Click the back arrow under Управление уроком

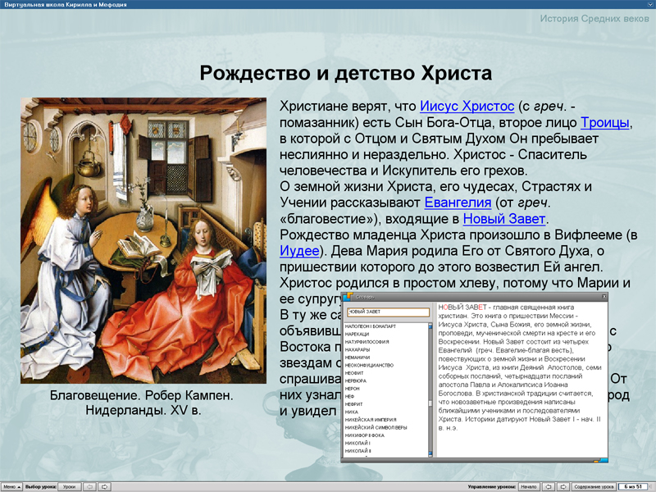click(550, 485)
